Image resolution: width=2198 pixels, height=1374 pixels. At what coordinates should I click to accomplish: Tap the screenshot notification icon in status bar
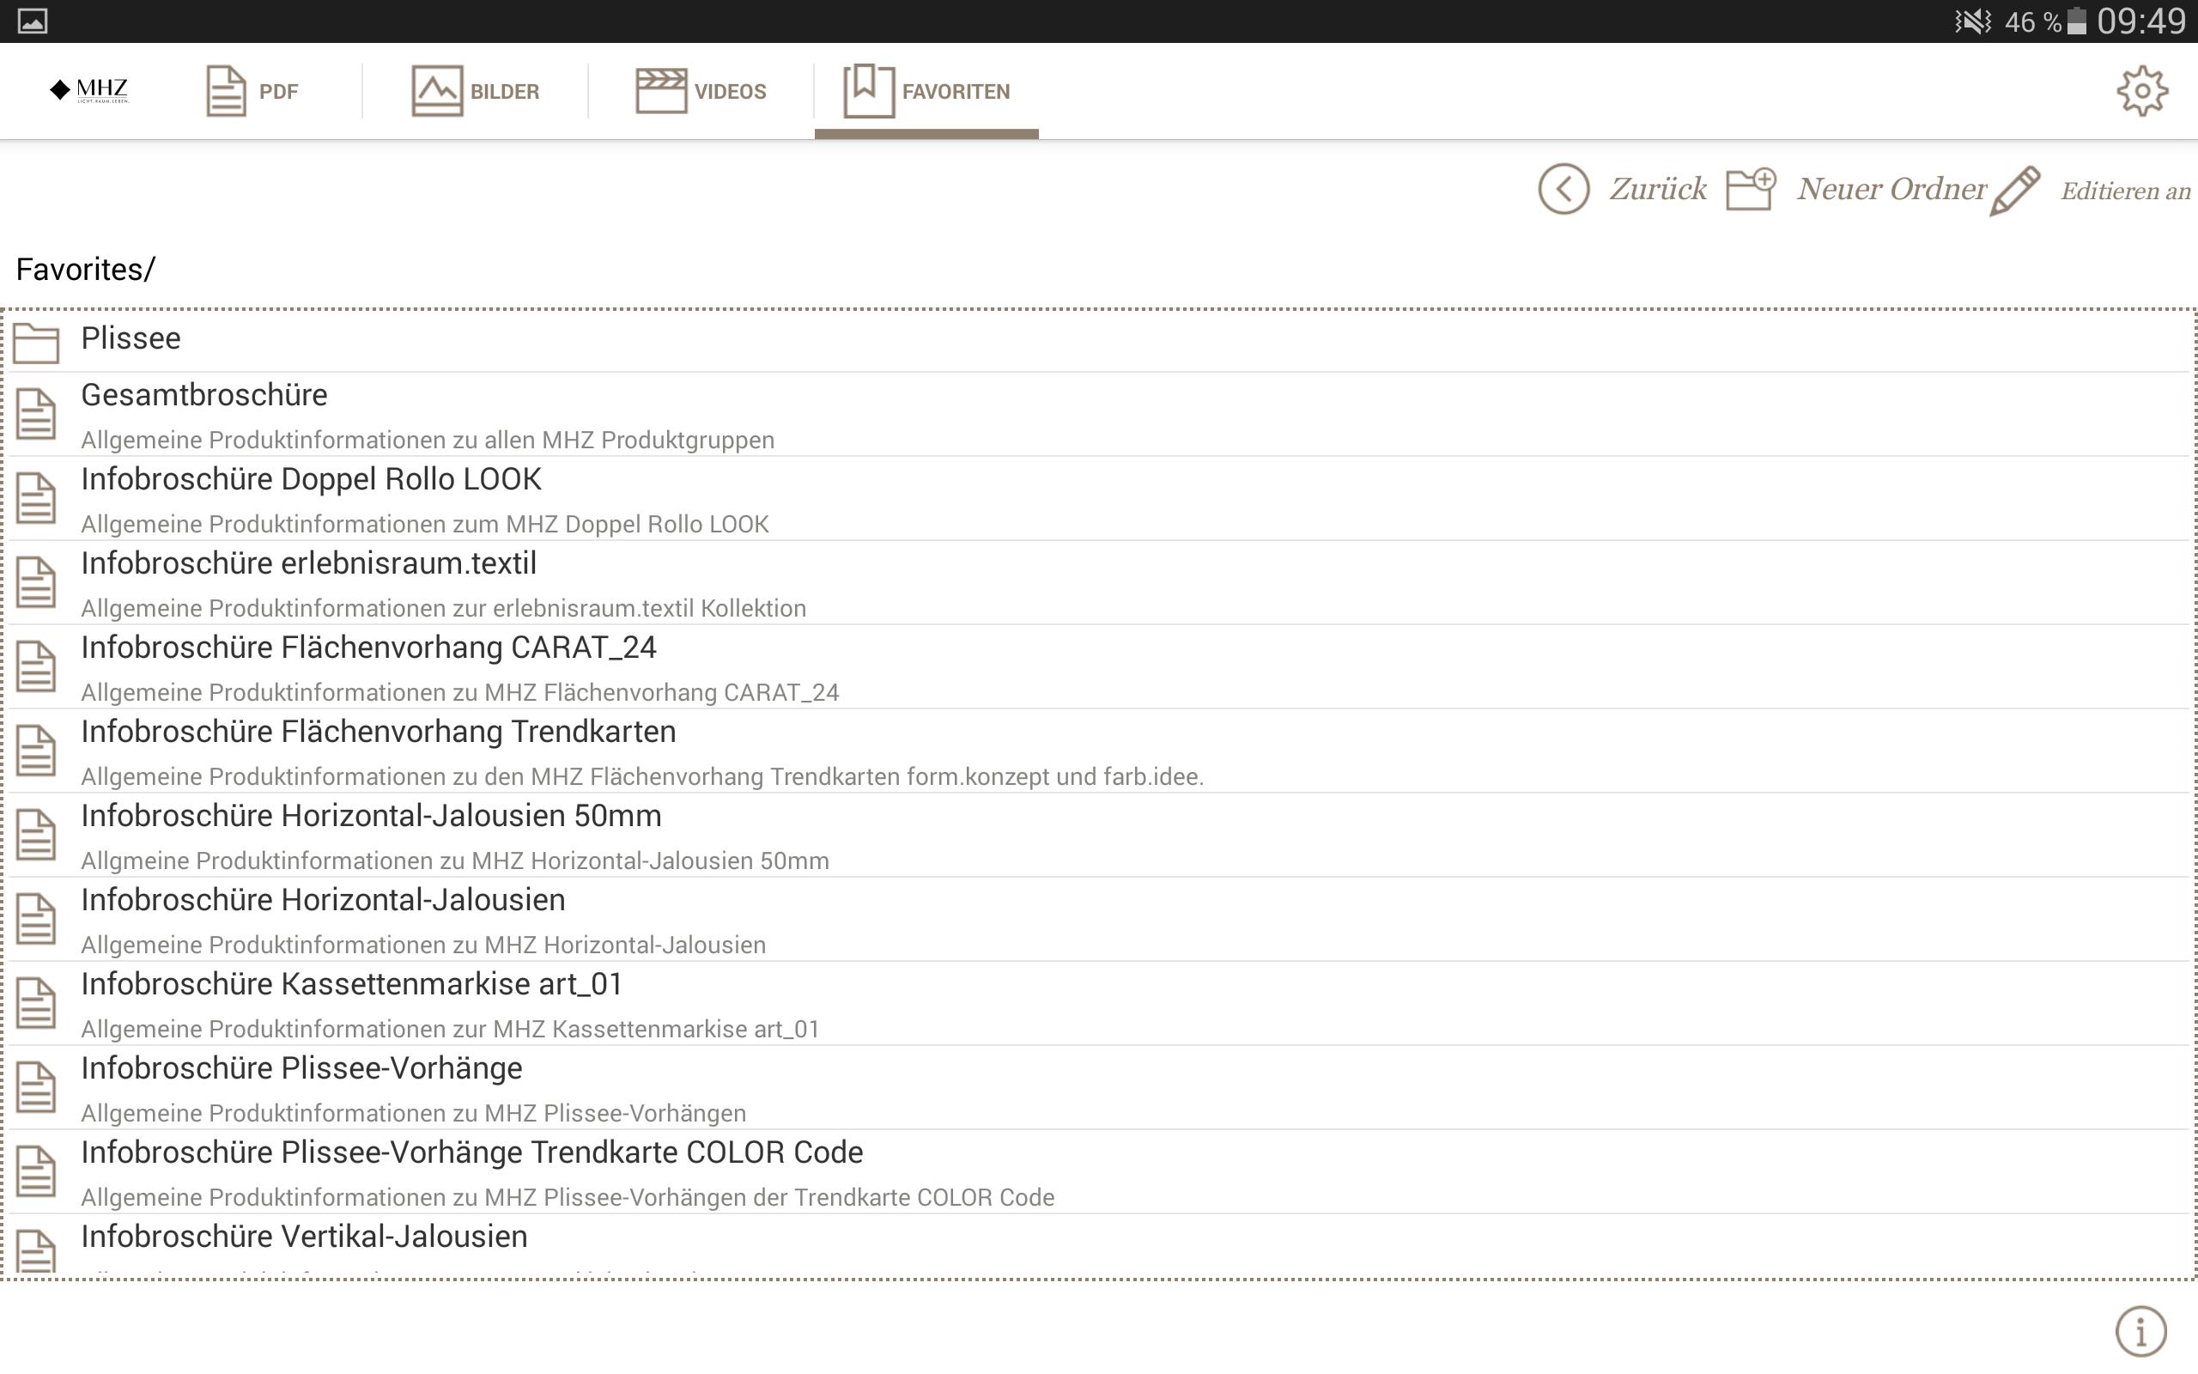click(32, 21)
